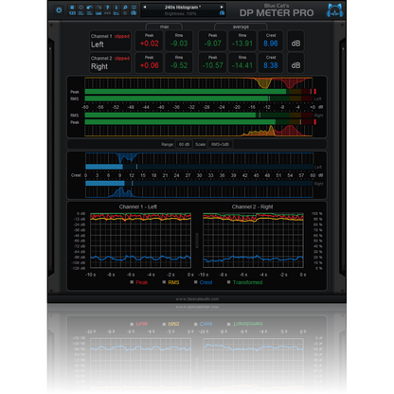Toggle the RMS curve checkbox
This screenshot has width=394, height=394.
pos(164,282)
